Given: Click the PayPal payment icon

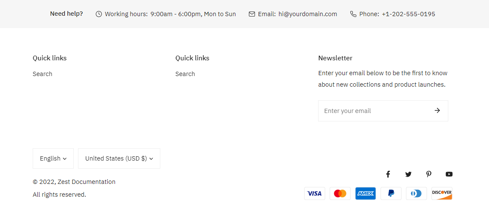Looking at the screenshot, I should pos(391,194).
